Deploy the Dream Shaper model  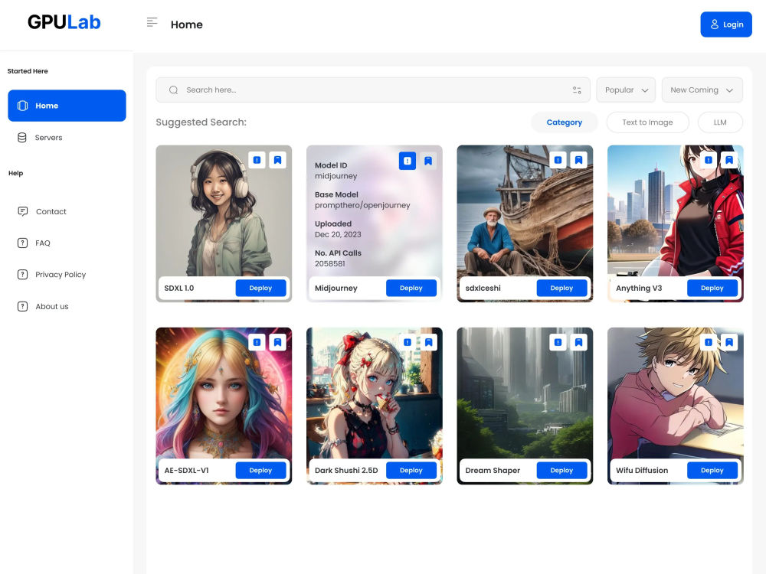pyautogui.click(x=561, y=471)
